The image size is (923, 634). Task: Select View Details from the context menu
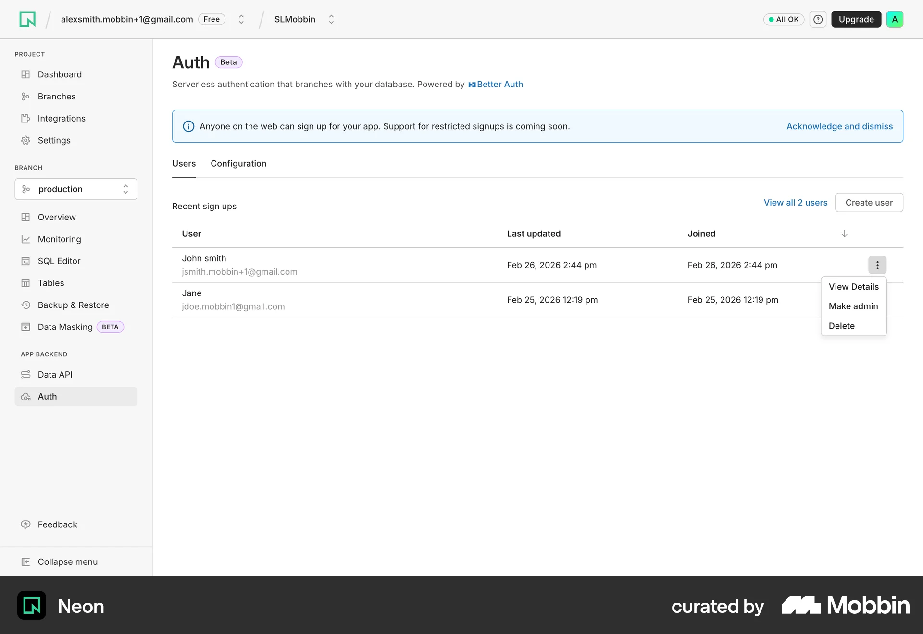coord(853,287)
